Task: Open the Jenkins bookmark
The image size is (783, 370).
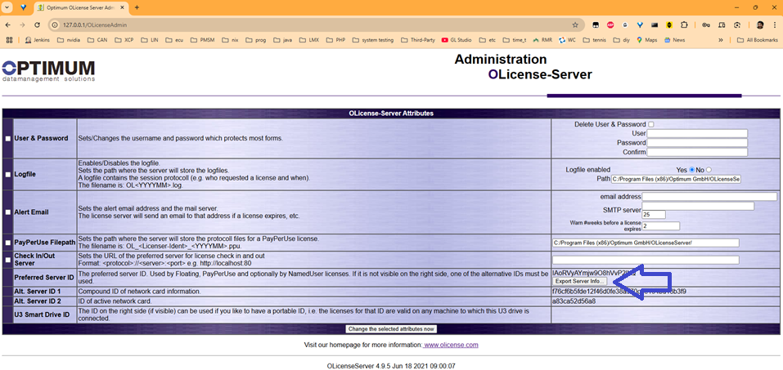Action: click(x=38, y=40)
